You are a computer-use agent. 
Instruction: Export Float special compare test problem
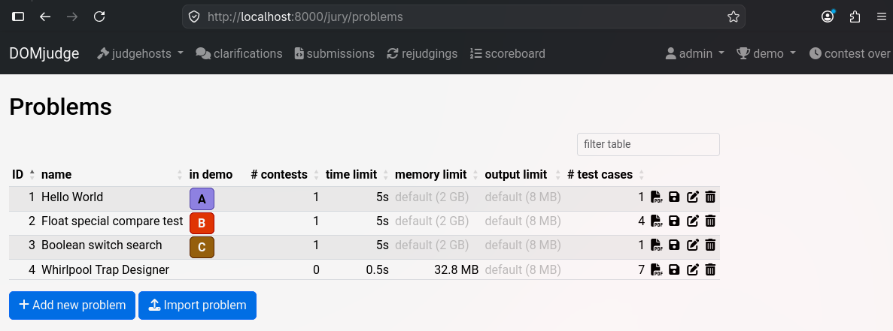tap(674, 221)
